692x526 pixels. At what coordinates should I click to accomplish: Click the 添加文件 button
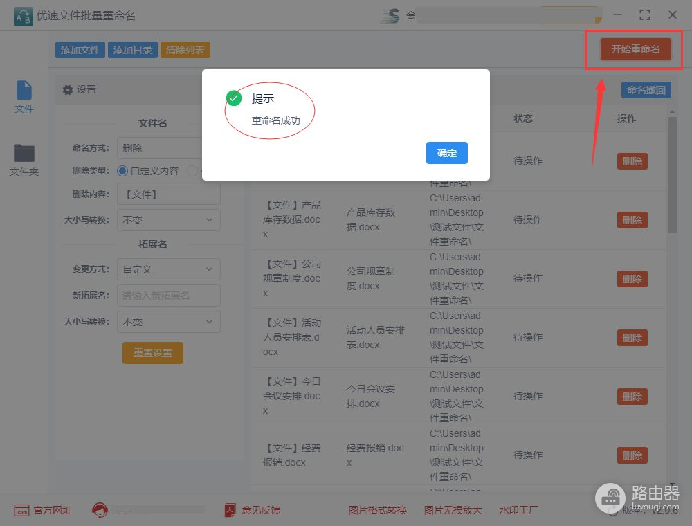[80, 50]
